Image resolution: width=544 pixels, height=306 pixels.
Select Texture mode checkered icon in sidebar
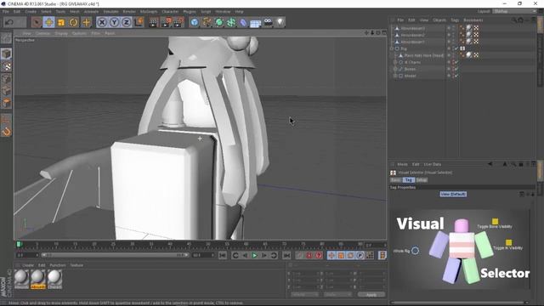pos(6,66)
